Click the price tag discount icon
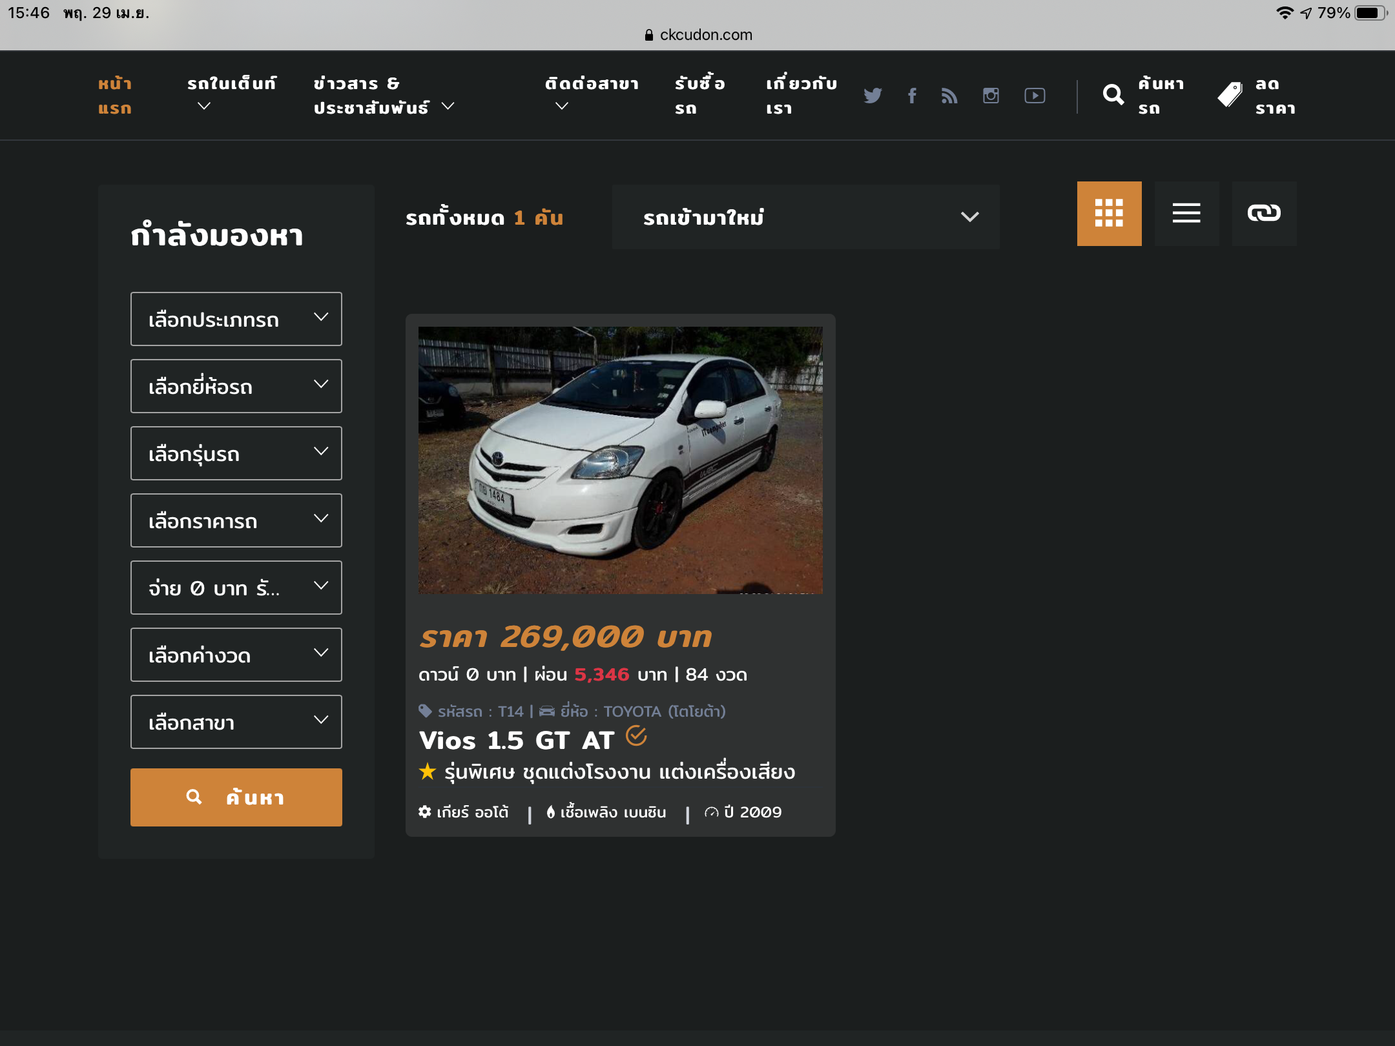1395x1046 pixels. pos(1230,96)
